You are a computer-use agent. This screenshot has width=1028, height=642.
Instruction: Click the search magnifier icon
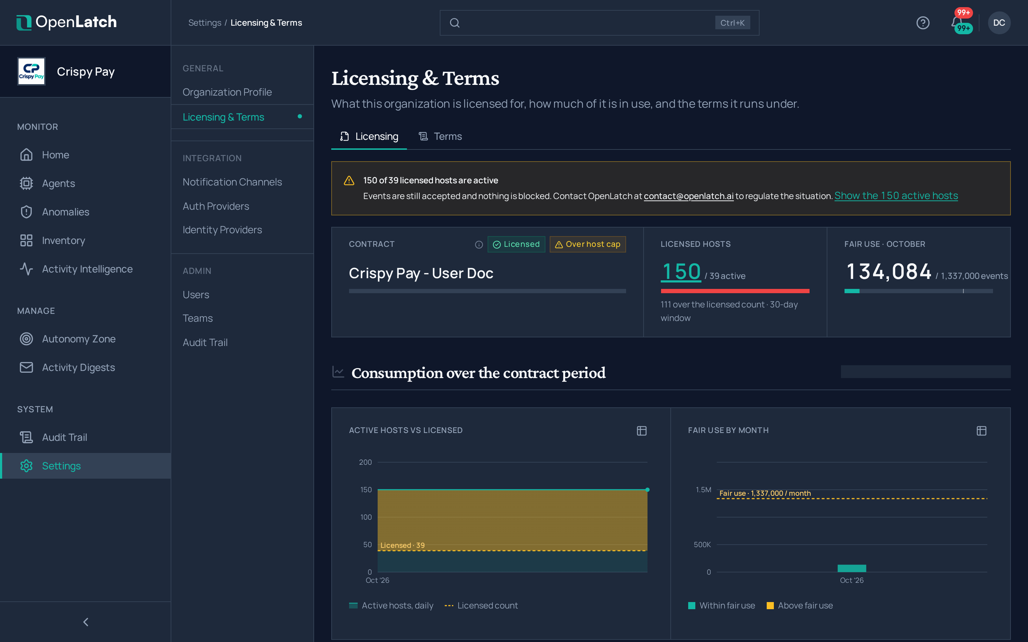point(454,23)
